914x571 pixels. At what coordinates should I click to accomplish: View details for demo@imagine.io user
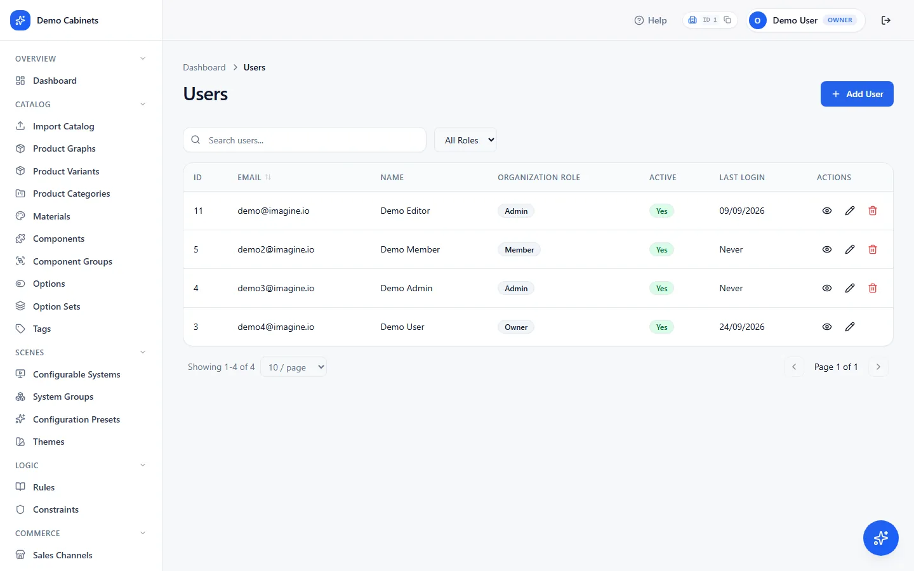(827, 211)
